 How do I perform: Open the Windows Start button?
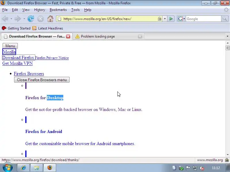coord(8,167)
